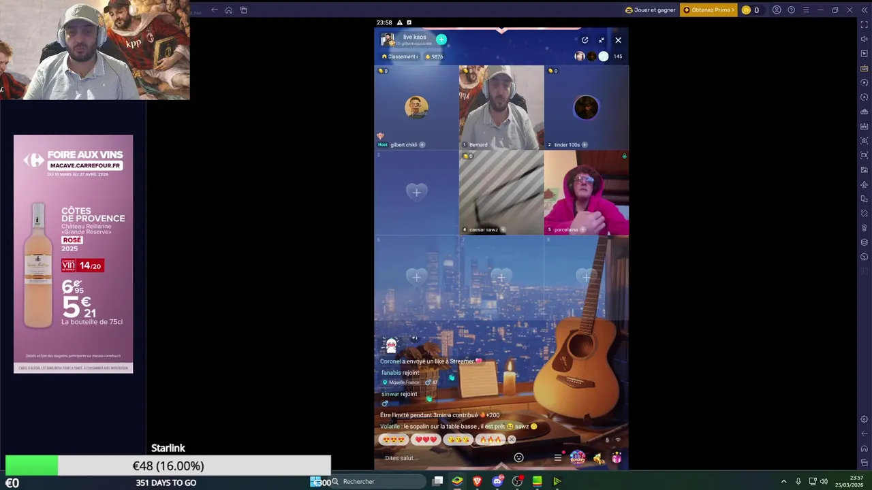
Task: Open Discord from the taskbar
Action: [497, 482]
